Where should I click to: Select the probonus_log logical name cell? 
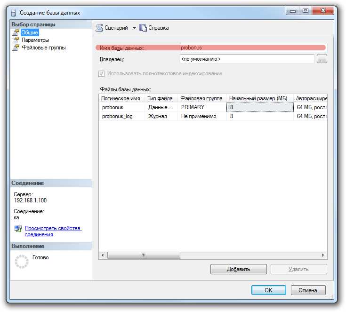point(122,116)
